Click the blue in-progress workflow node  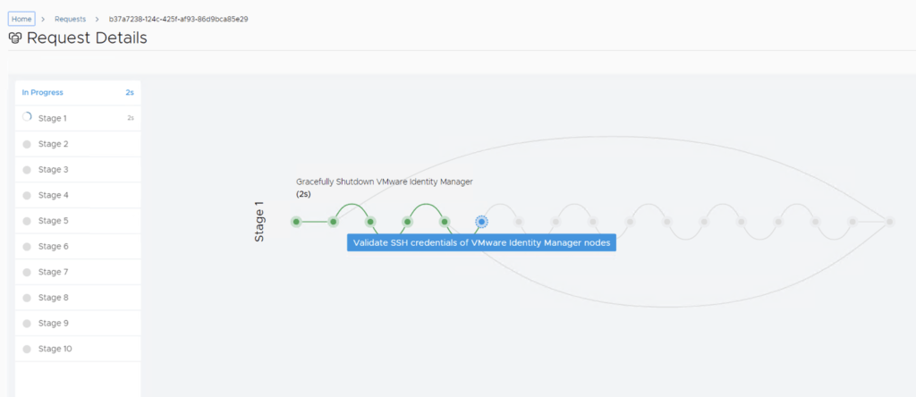481,221
